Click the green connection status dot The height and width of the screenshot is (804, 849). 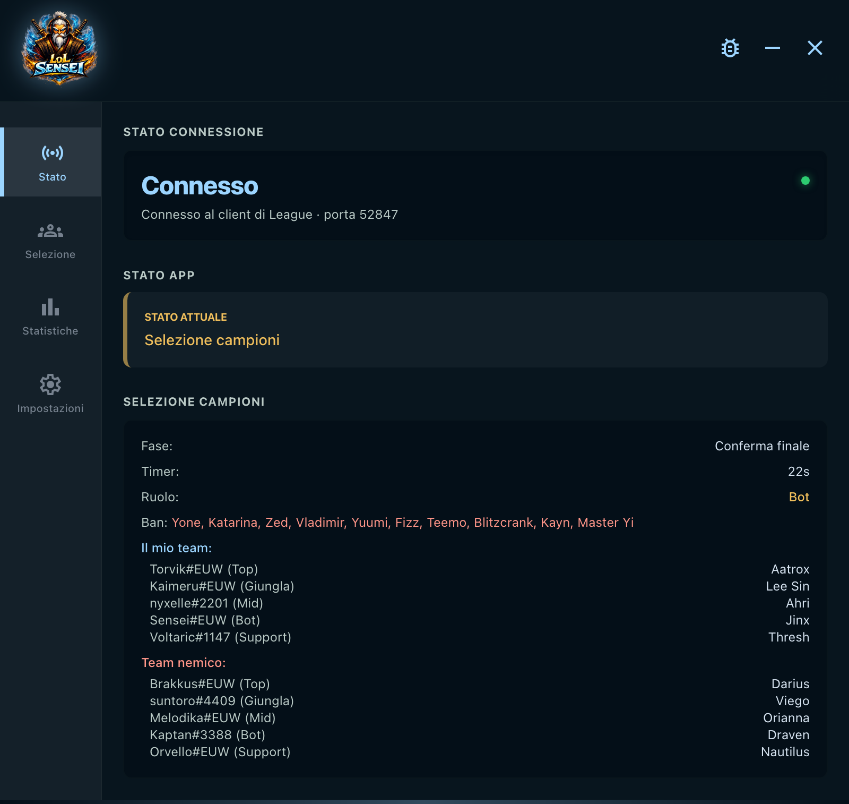[805, 181]
